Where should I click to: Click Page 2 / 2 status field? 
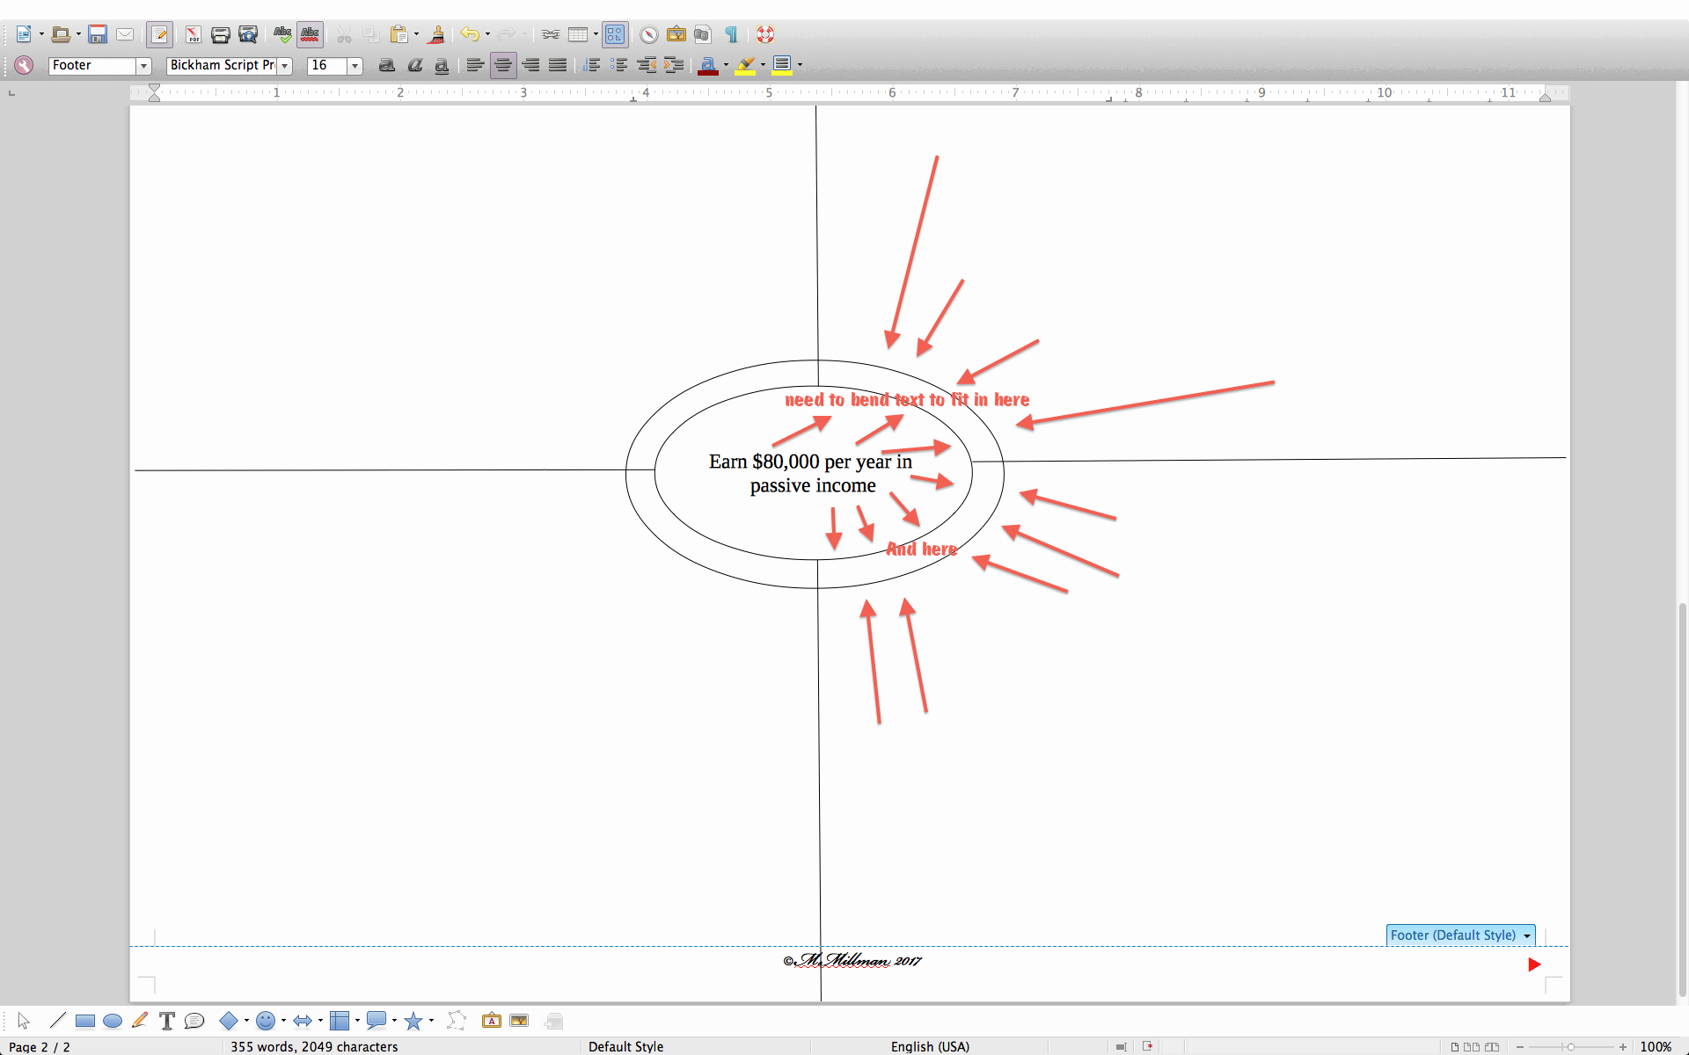click(40, 1046)
